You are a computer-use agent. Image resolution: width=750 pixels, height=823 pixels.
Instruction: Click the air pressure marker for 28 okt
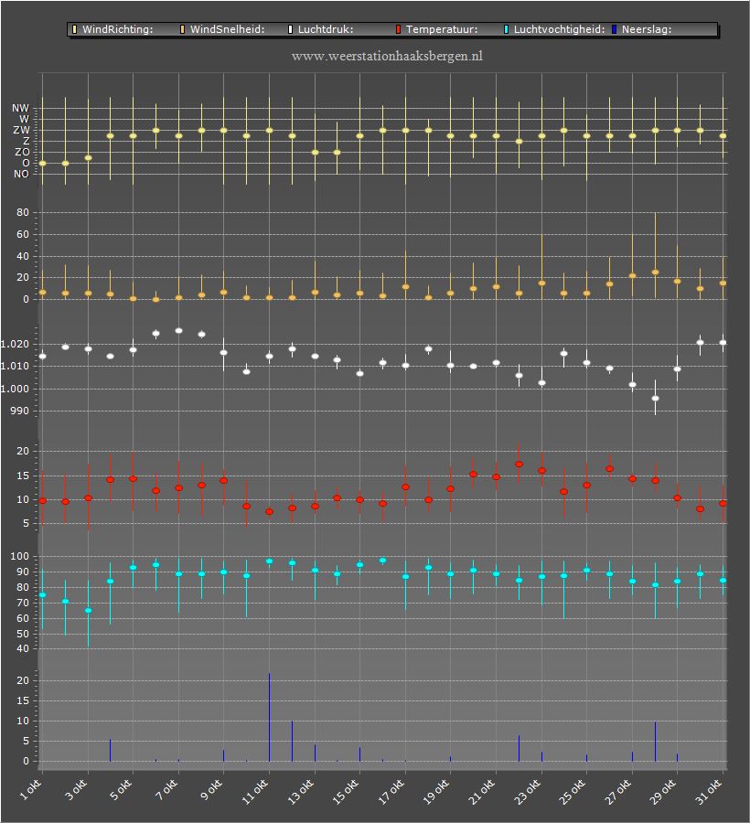(655, 399)
